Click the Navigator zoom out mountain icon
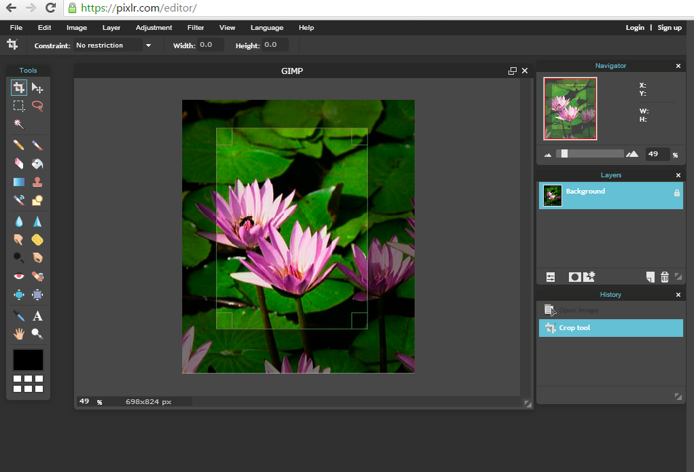This screenshot has height=472, width=694. pyautogui.click(x=548, y=155)
